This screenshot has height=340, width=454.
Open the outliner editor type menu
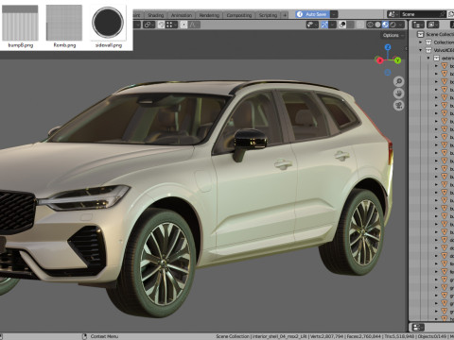[x=418, y=25]
